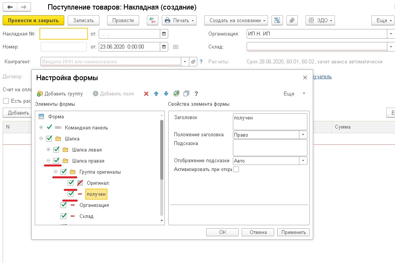The width and height of the screenshot is (395, 263).
Task: Open calendar picker for date 23.06.2020
Action: tap(164, 47)
